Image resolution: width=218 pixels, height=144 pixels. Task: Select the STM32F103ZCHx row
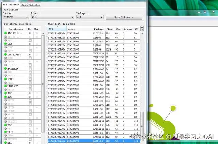point(94,121)
